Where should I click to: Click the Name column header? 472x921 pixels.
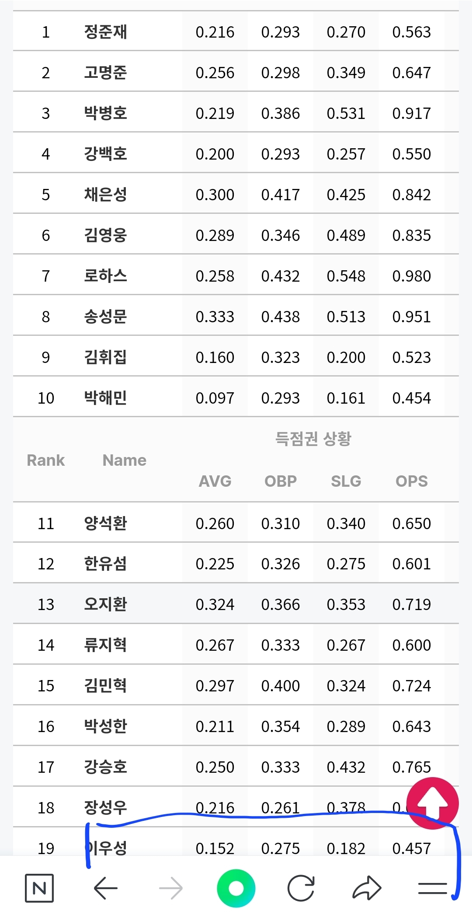coord(125,460)
